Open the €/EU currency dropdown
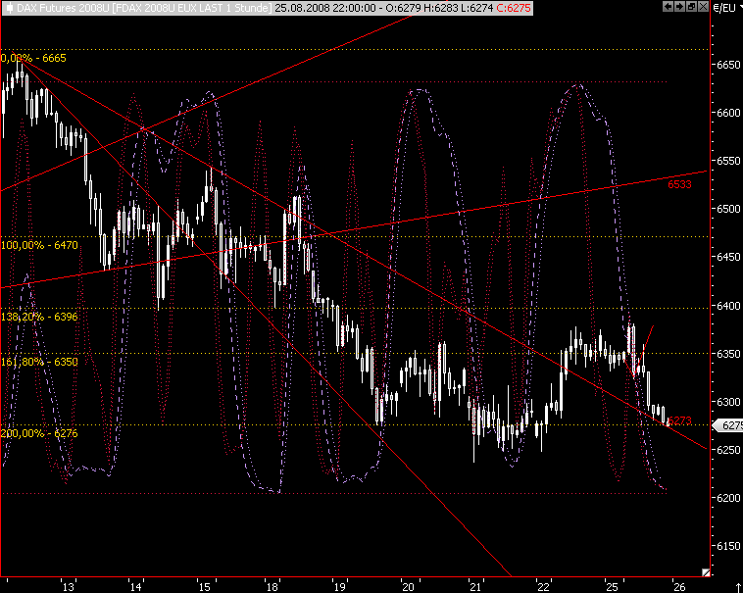Screen dimensions: 743x593 (728, 8)
